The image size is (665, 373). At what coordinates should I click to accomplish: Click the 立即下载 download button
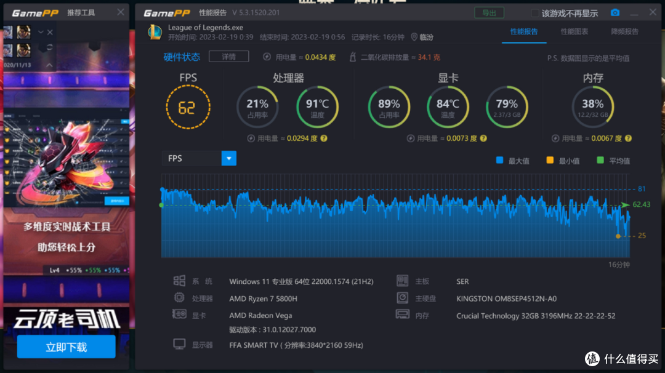pyautogui.click(x=66, y=347)
